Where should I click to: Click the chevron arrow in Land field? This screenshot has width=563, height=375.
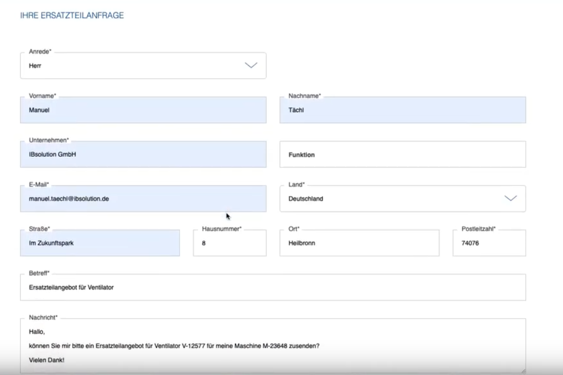point(510,198)
